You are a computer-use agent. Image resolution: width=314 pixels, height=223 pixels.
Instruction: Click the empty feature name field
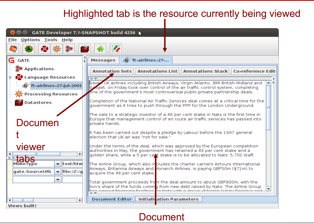34,179
